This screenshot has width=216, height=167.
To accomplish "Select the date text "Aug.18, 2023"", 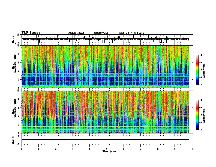I will (x=76, y=33).
